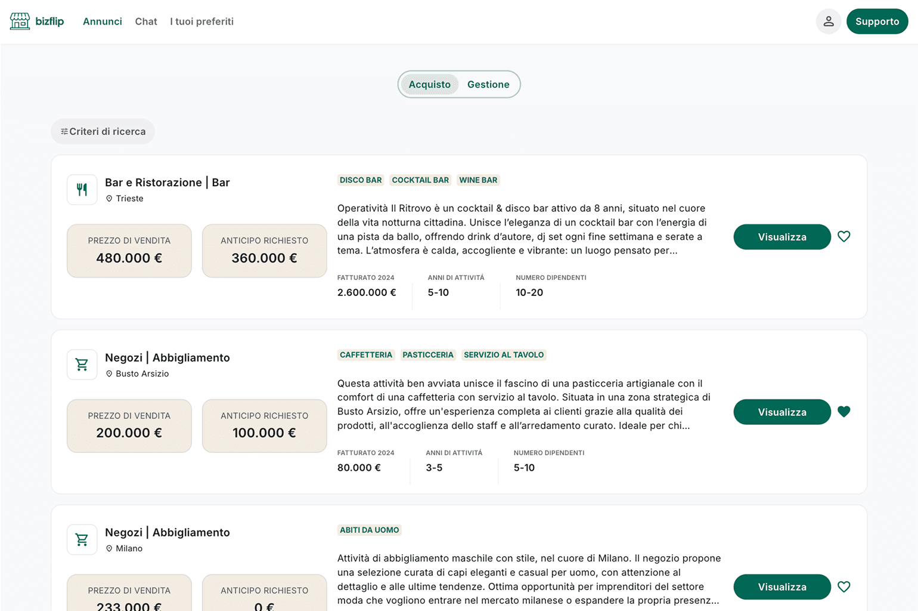Click the bizflip storefront logo icon
The image size is (918, 611).
click(20, 21)
